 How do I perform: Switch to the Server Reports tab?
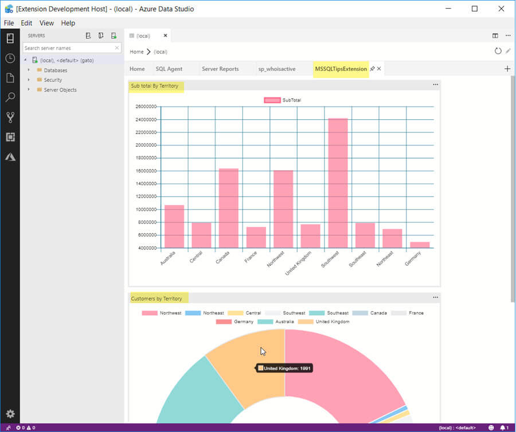(x=220, y=69)
